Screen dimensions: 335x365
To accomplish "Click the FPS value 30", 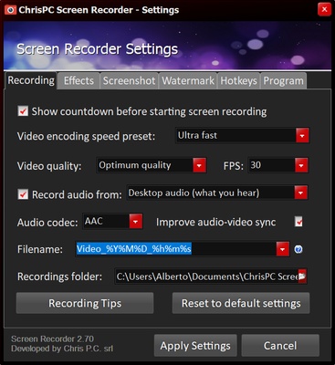I will click(x=256, y=165).
